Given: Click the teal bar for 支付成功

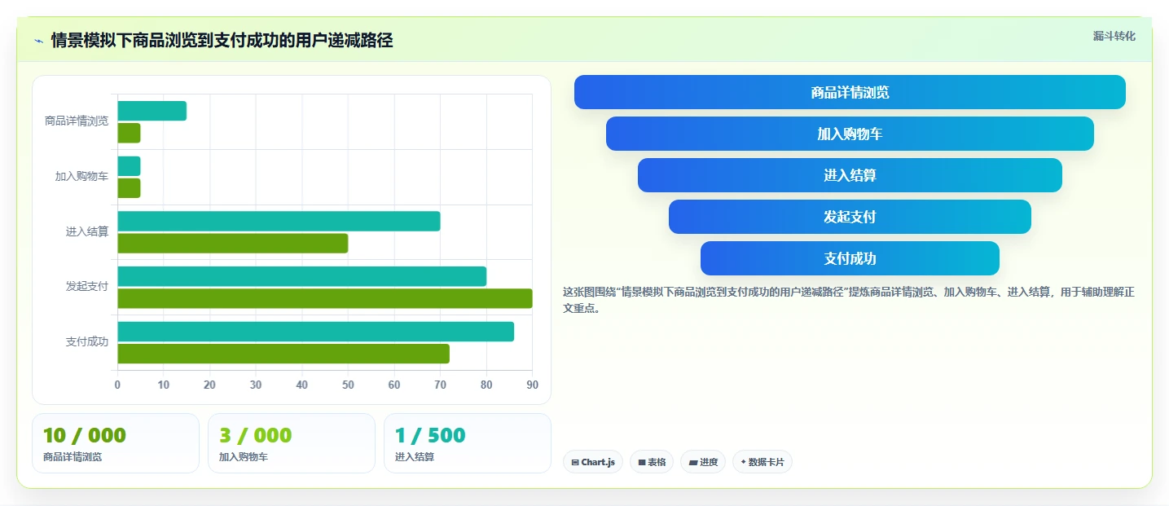Looking at the screenshot, I should coord(316,332).
